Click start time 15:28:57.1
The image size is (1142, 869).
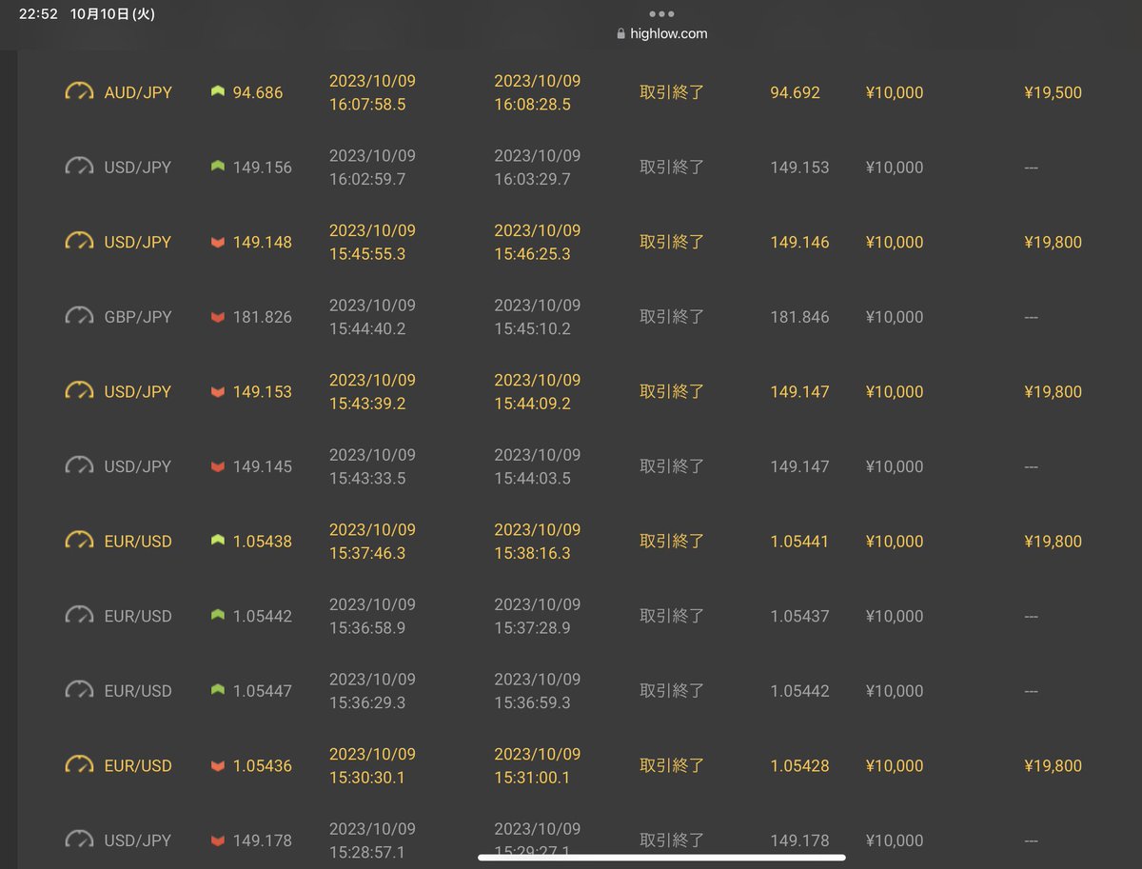(367, 852)
